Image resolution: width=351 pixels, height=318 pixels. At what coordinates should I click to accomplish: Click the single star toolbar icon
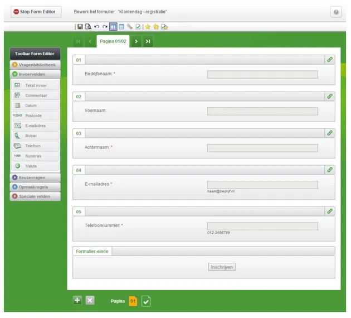click(x=148, y=27)
